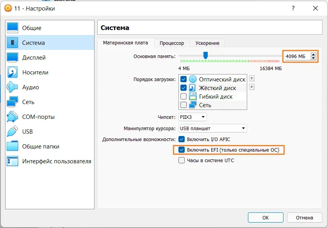This screenshot has width=328, height=228.
Task: Open the Общие папки folder icon
Action: [12, 146]
